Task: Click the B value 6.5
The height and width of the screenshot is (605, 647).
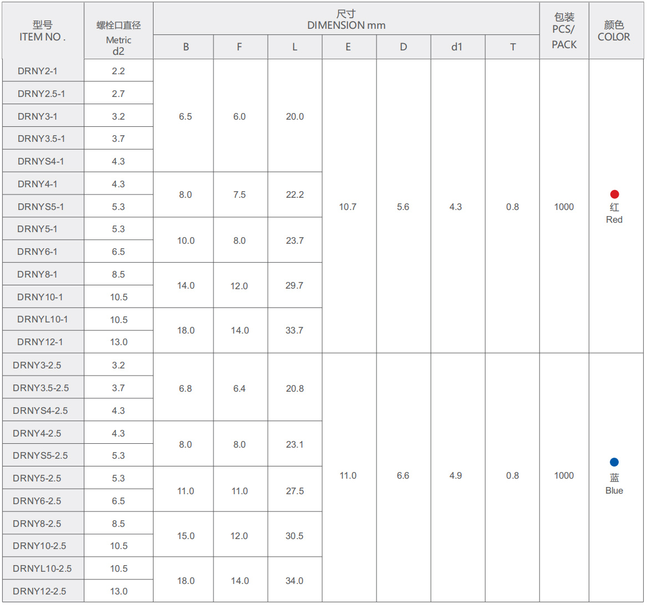Action: point(185,117)
